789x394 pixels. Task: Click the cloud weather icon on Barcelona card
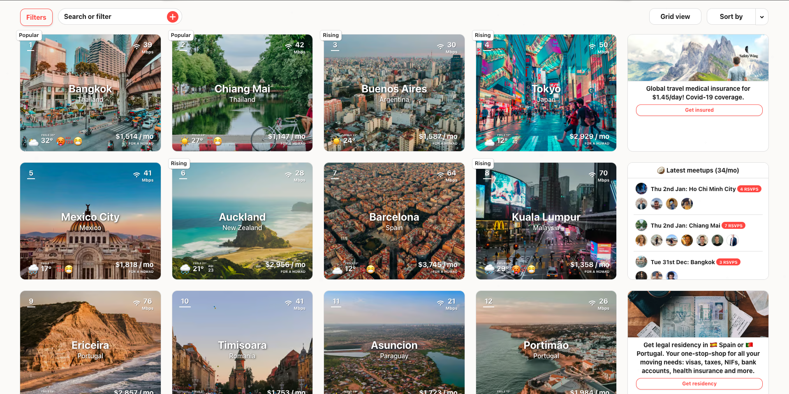[x=337, y=270]
